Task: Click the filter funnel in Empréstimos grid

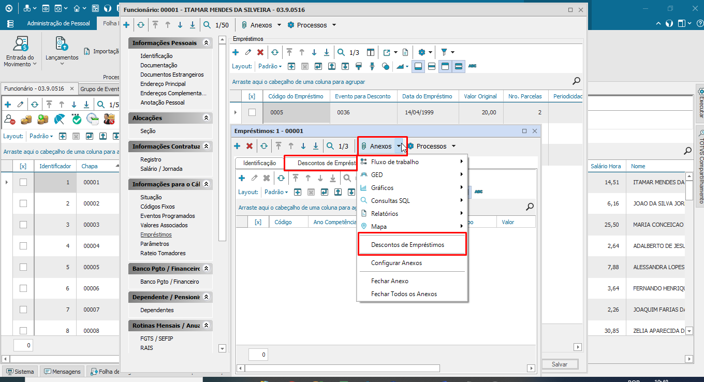Action: [x=444, y=52]
